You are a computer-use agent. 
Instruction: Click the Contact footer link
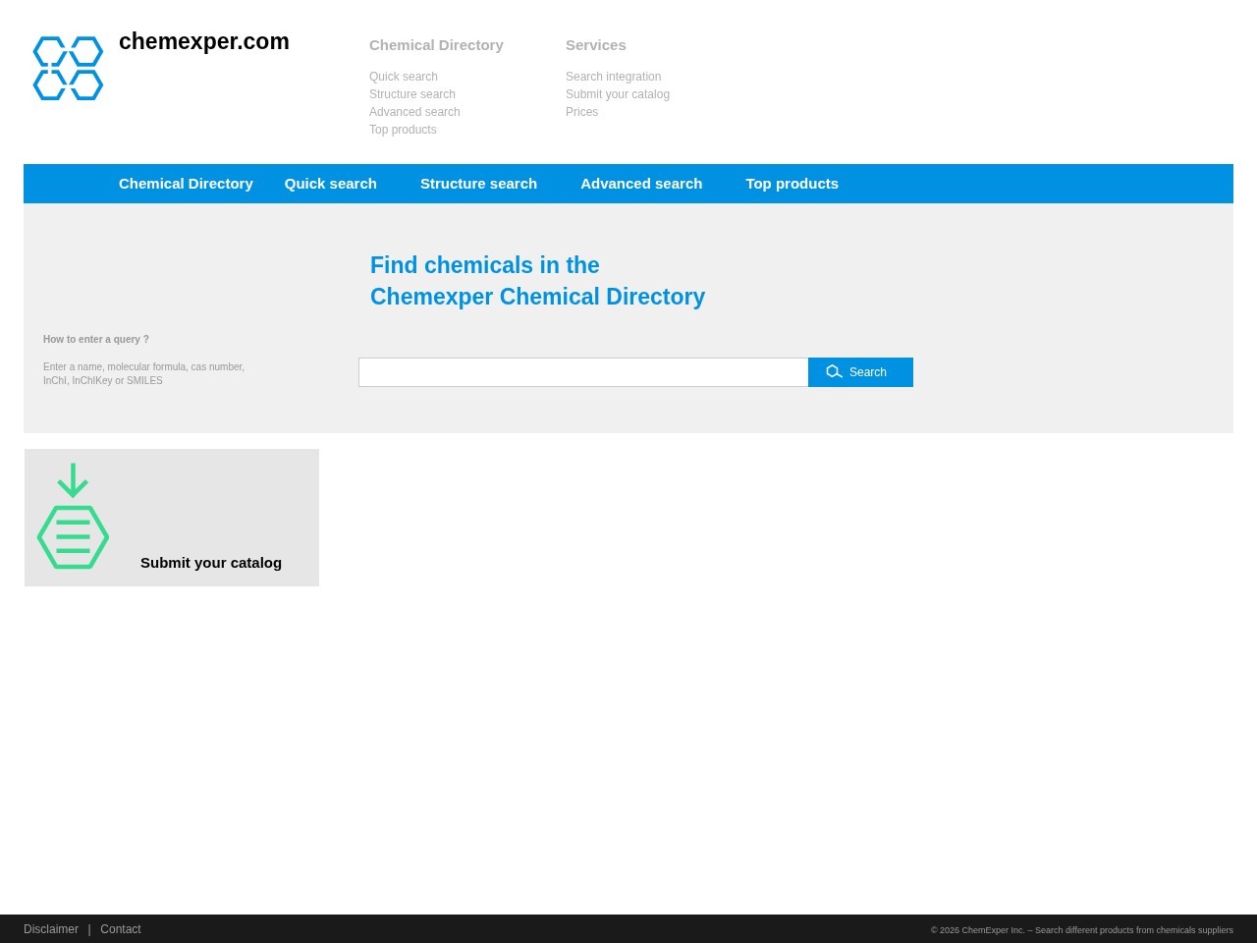121,929
